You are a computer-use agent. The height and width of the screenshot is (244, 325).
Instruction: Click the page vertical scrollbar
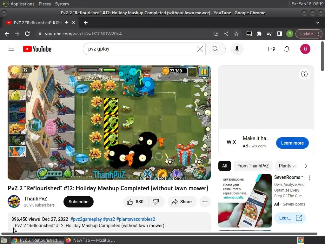point(322,57)
